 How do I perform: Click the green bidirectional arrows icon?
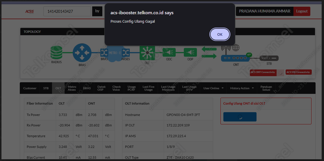pyautogui.click(x=209, y=52)
